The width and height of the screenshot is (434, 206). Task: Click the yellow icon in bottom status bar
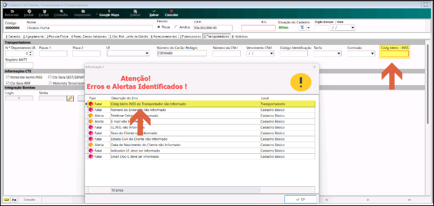(x=6, y=200)
